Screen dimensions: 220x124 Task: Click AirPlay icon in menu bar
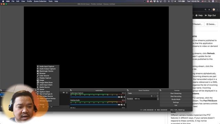click(x=161, y=1)
